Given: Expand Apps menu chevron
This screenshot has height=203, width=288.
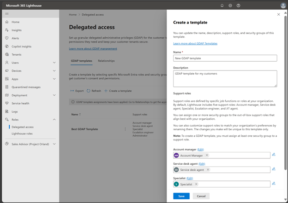Looking at the screenshot, I should tap(54, 79).
